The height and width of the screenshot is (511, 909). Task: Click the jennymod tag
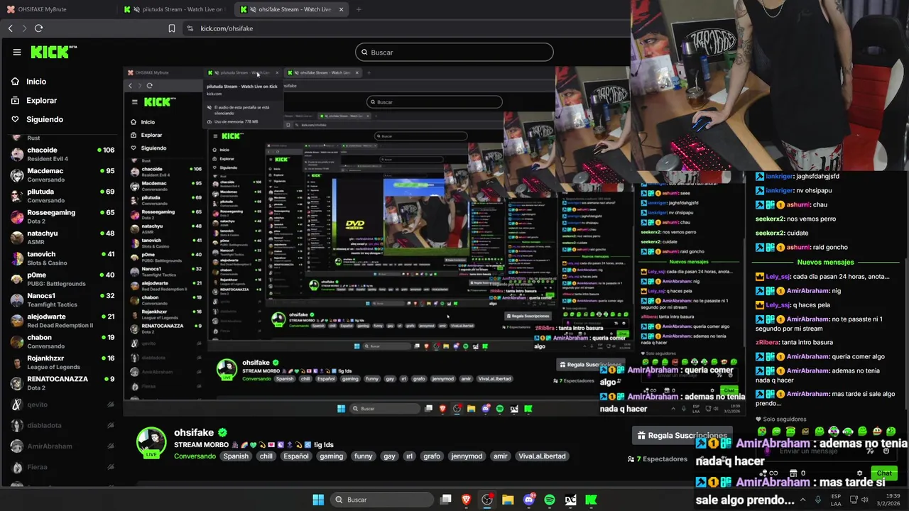[467, 456]
